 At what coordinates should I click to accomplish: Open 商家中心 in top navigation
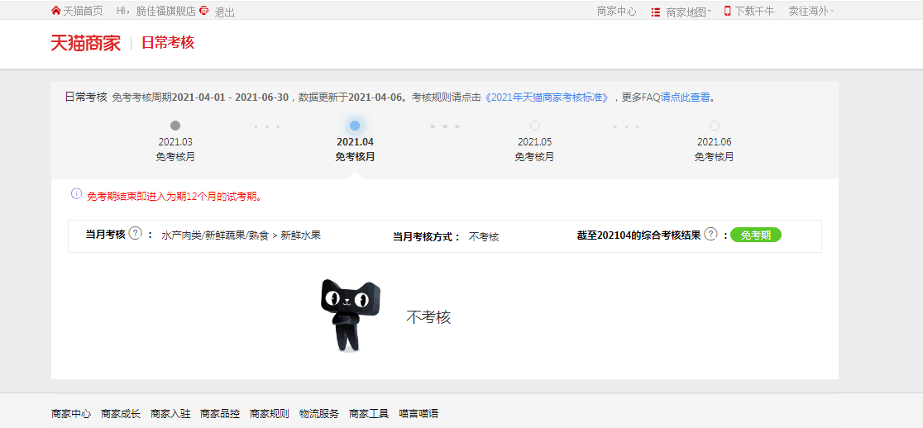coord(616,12)
